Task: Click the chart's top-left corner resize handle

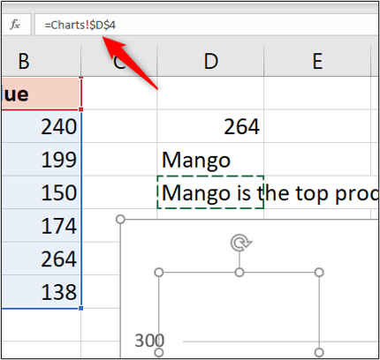Action: pyautogui.click(x=120, y=219)
